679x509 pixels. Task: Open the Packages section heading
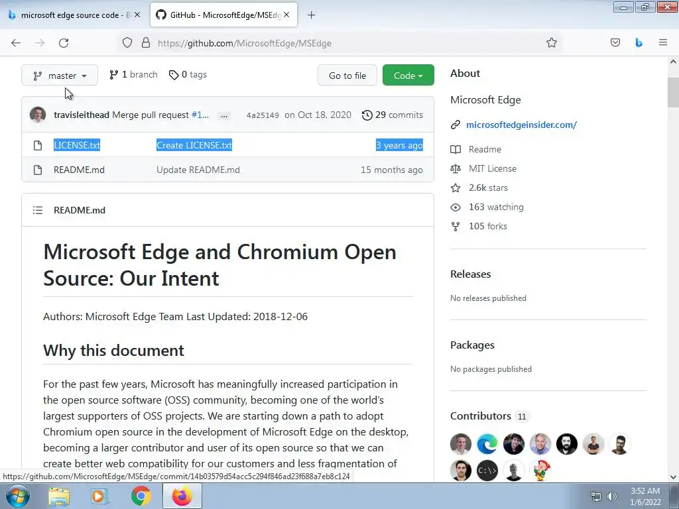472,345
